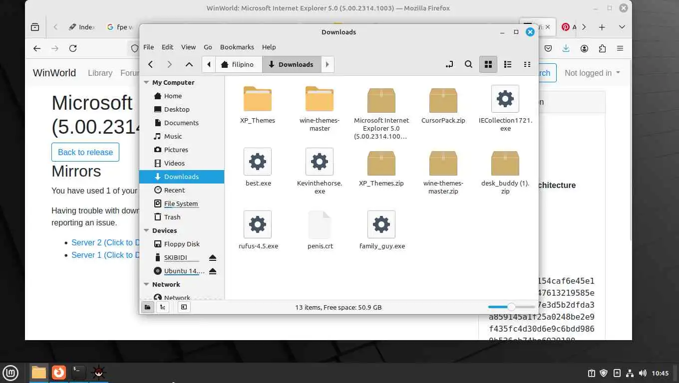Image resolution: width=679 pixels, height=383 pixels.
Task: List all Firefox tabs with chevron
Action: tap(622, 27)
